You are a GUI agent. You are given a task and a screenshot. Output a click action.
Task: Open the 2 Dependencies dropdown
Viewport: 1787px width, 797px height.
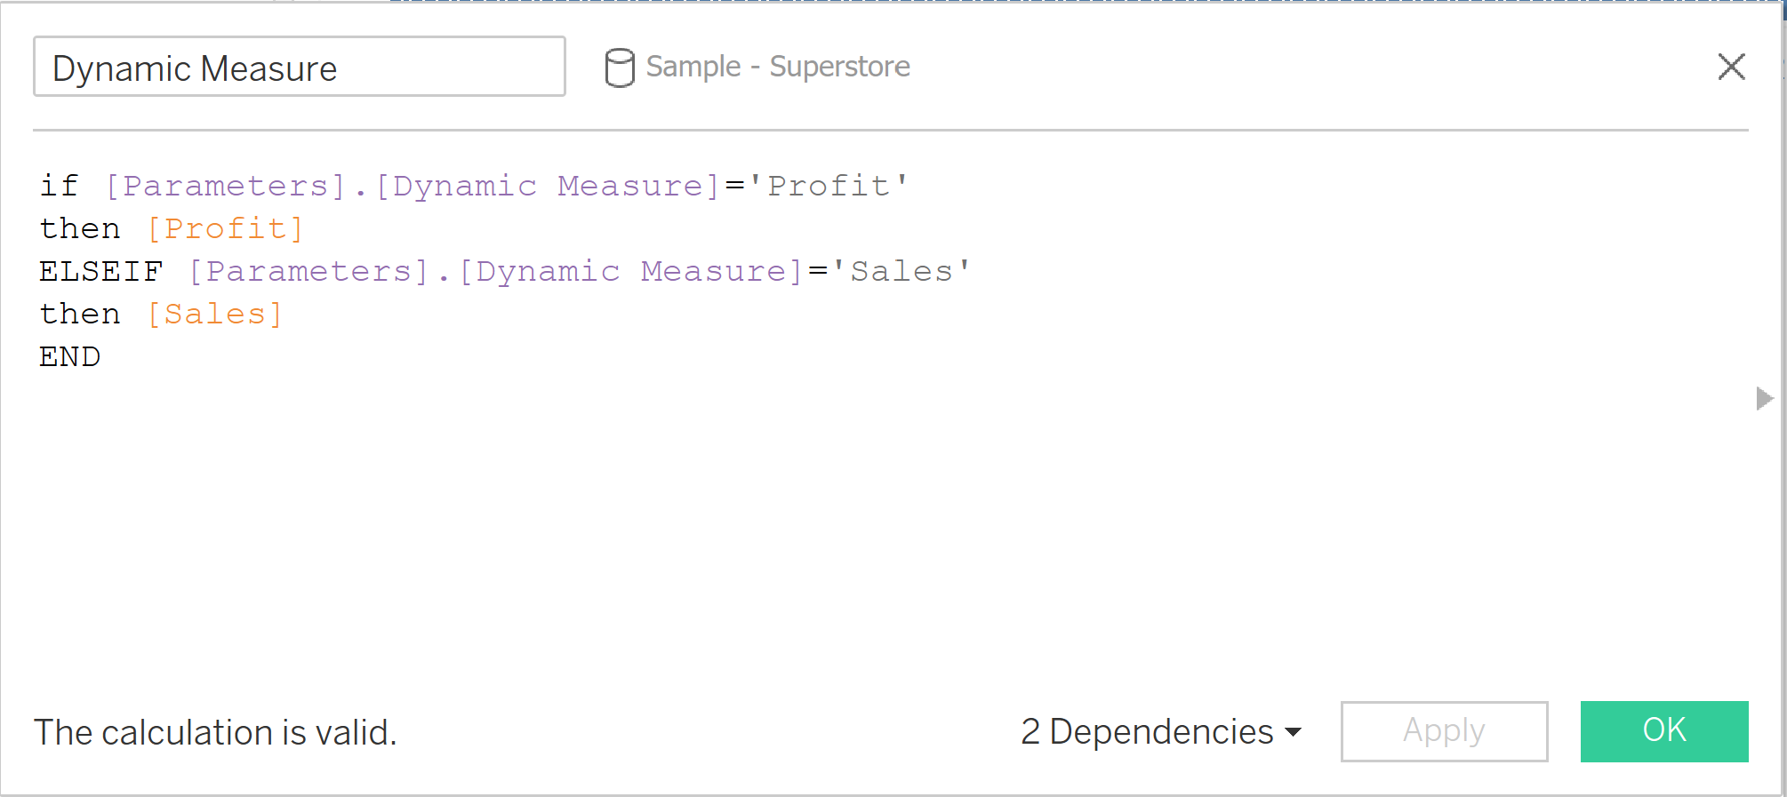pos(1161,732)
